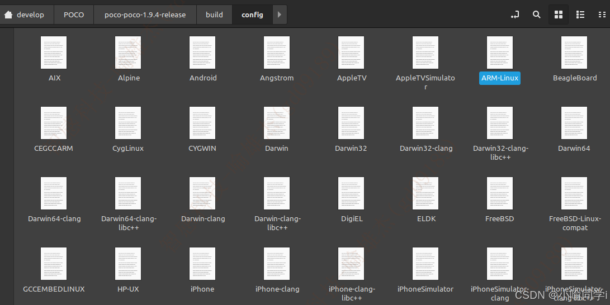This screenshot has width=610, height=305.
Task: Click the HP-UX file name label
Action: coord(128,289)
